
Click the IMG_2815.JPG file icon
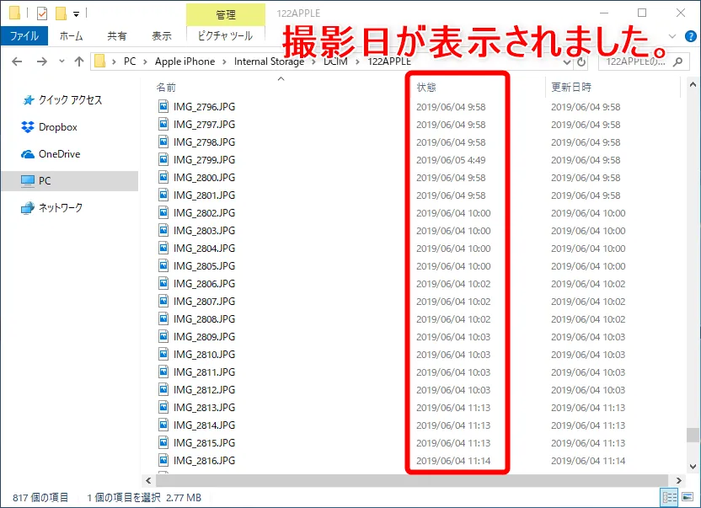pos(163,442)
